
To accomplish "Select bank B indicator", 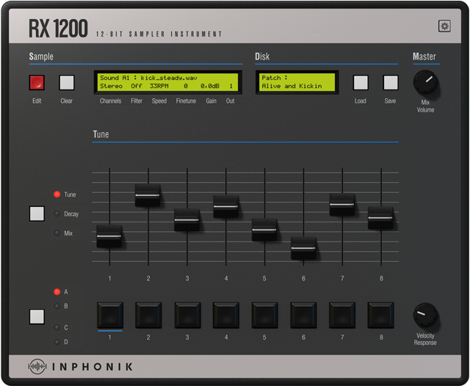I will (x=57, y=306).
